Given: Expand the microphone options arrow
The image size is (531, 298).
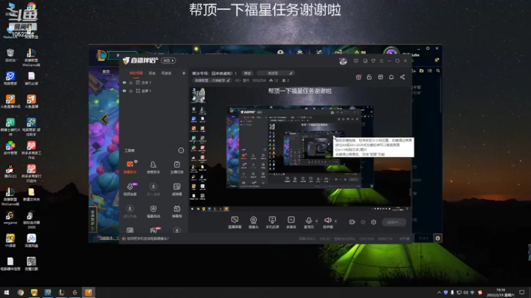Looking at the screenshot, I should pyautogui.click(x=317, y=221).
